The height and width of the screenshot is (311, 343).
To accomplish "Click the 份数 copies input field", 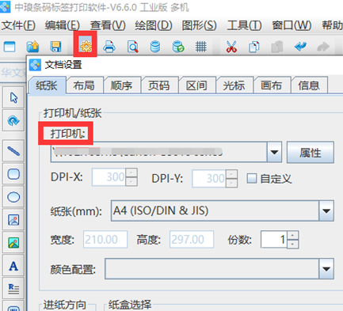I will [274, 240].
